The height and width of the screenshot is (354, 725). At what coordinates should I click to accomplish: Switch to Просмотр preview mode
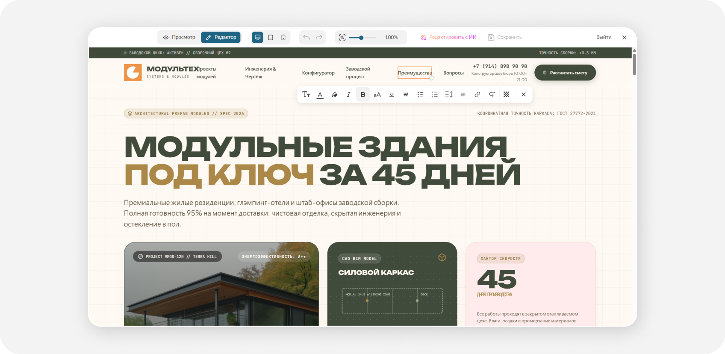coord(179,37)
